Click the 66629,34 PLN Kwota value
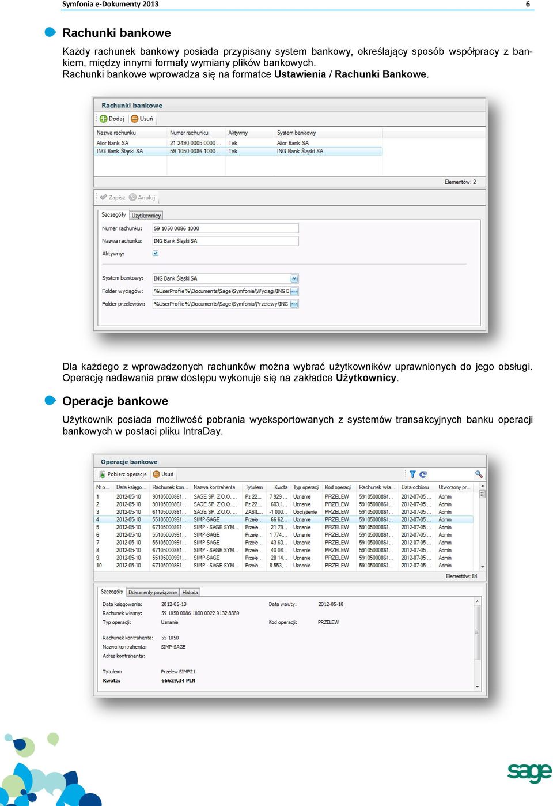This screenshot has height=806, width=553. (x=178, y=680)
